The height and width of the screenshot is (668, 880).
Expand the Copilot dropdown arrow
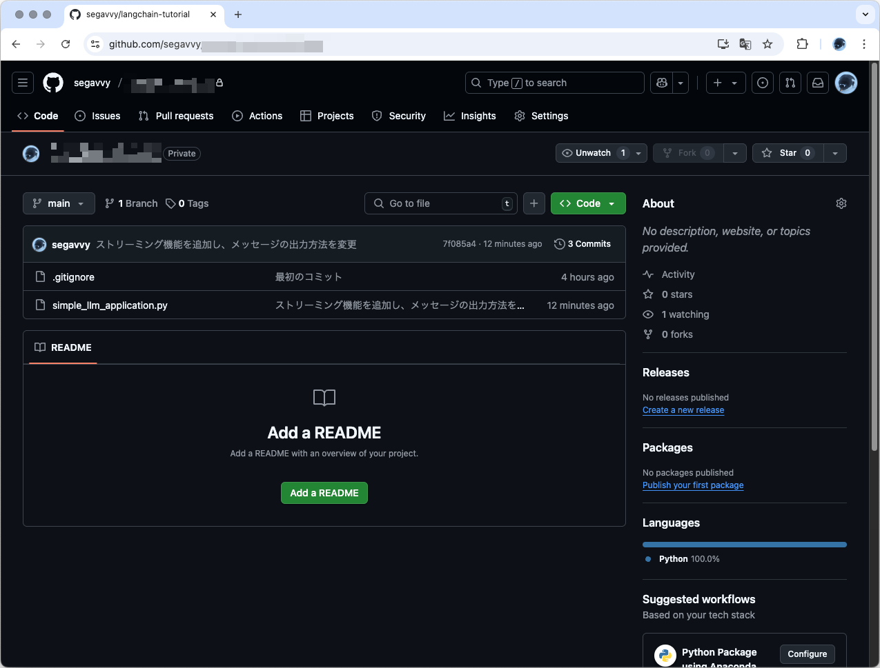[681, 83]
